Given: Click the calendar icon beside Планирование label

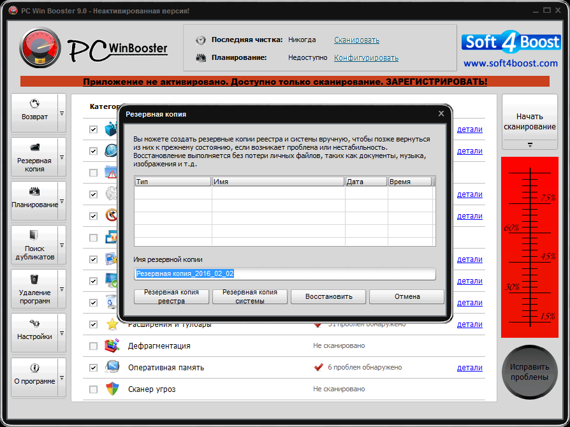Looking at the screenshot, I should [201, 58].
